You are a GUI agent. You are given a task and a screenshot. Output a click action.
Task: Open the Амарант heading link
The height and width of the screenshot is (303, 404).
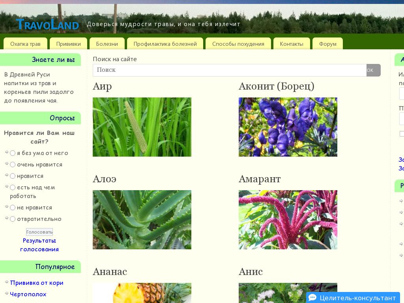[260, 179]
